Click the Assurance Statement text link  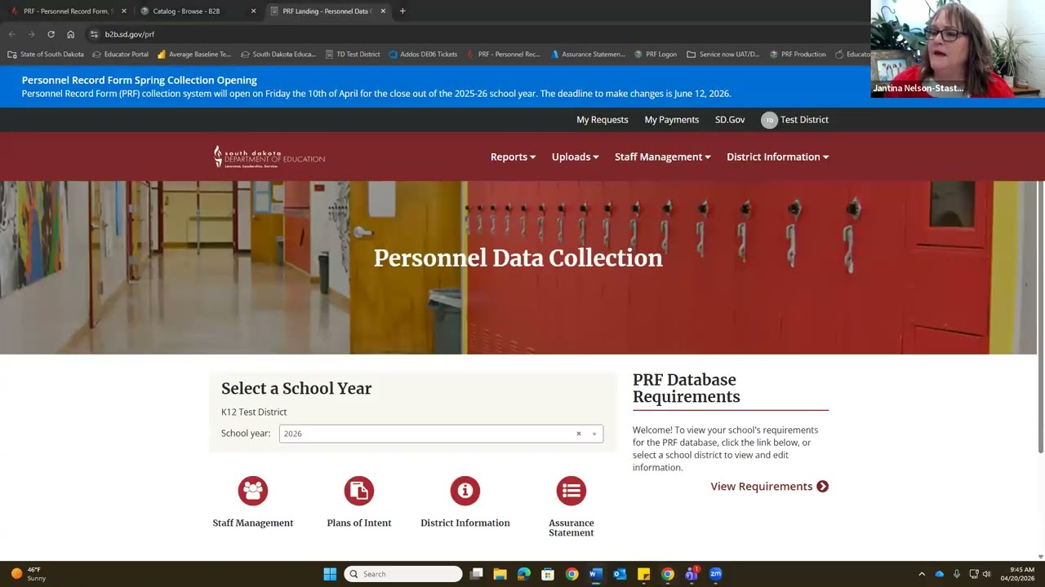571,528
